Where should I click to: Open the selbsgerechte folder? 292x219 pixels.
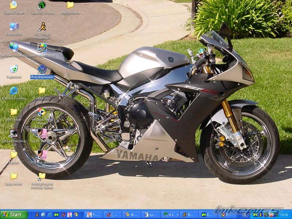(x=70, y=8)
